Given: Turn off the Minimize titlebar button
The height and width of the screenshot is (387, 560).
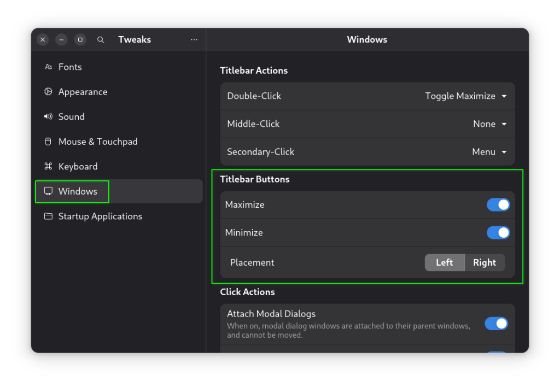Looking at the screenshot, I should pos(498,232).
